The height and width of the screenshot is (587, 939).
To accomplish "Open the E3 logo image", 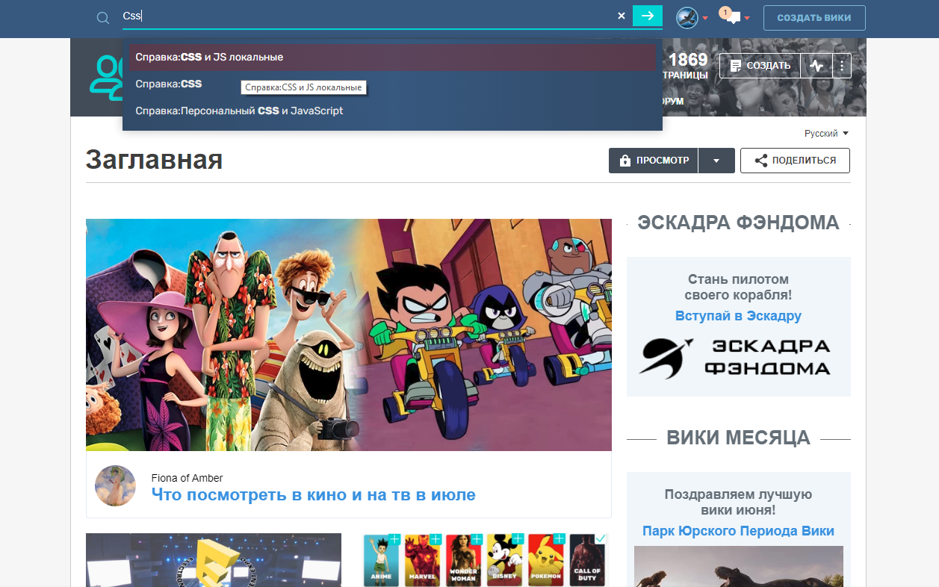I will (214, 560).
